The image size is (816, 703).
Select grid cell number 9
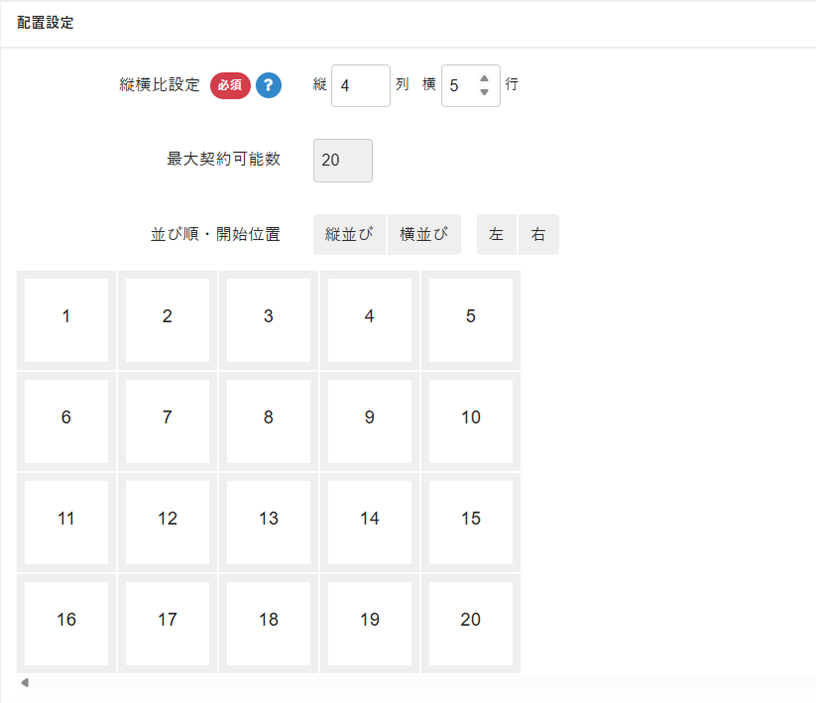tap(370, 421)
